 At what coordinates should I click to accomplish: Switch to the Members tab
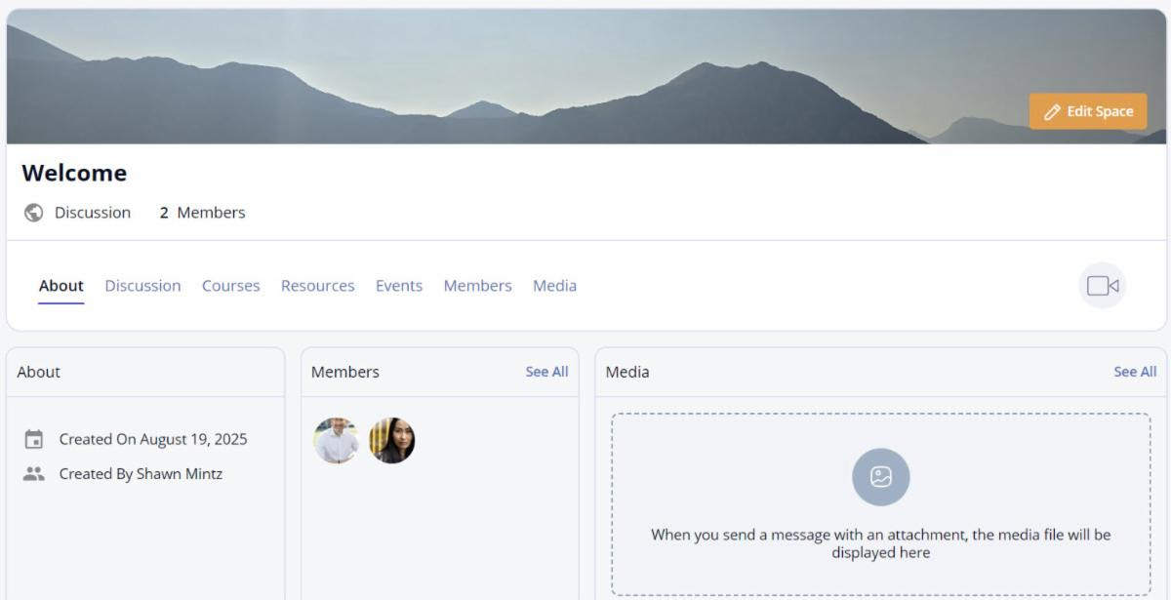478,286
